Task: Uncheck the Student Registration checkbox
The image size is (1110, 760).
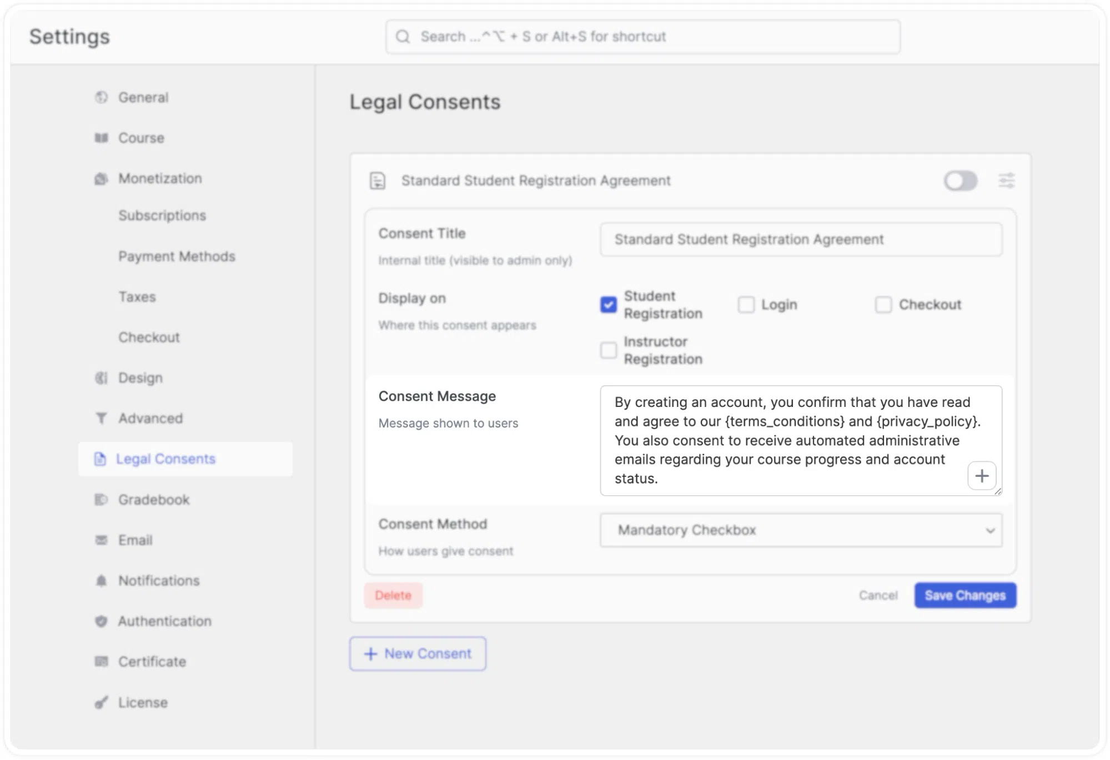Action: point(608,304)
